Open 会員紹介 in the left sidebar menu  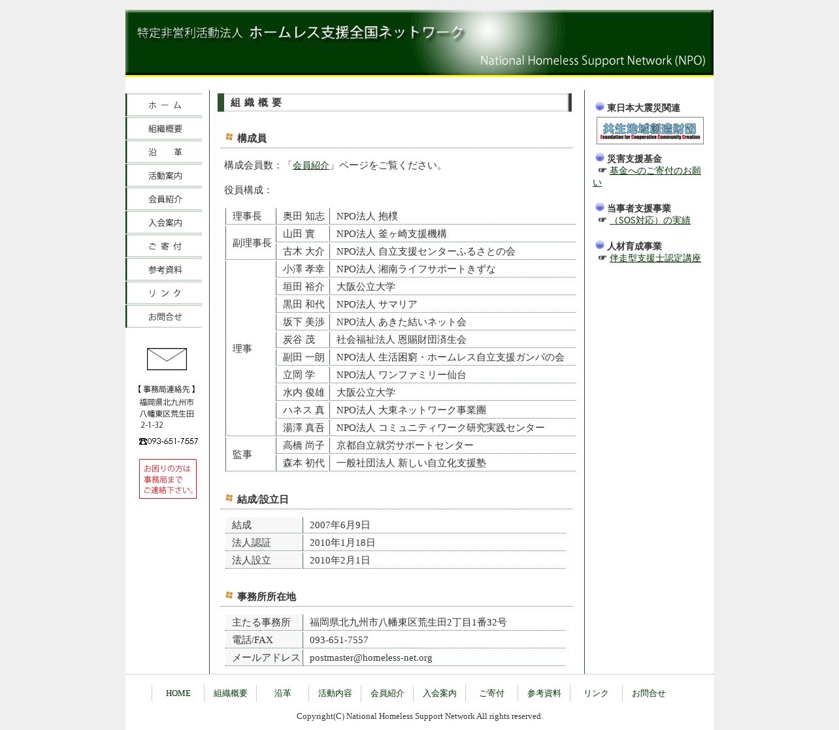tap(165, 199)
